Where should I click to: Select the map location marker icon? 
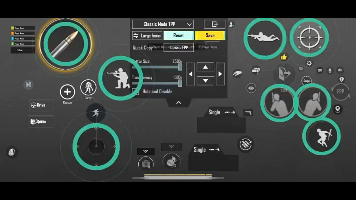(x=338, y=110)
